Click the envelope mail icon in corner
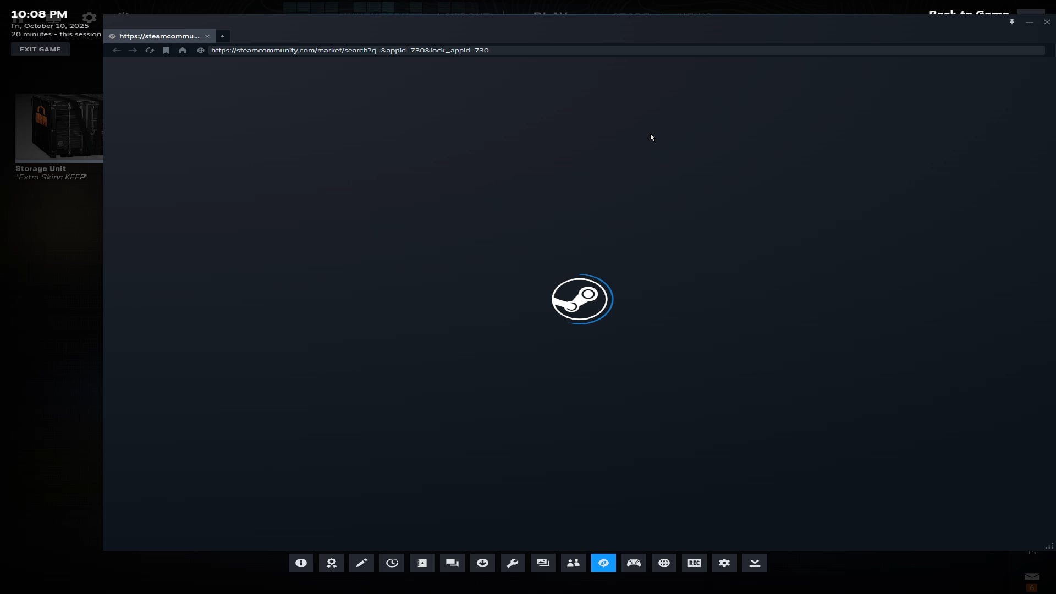Screen dimensions: 1056x594 coord(1032,577)
